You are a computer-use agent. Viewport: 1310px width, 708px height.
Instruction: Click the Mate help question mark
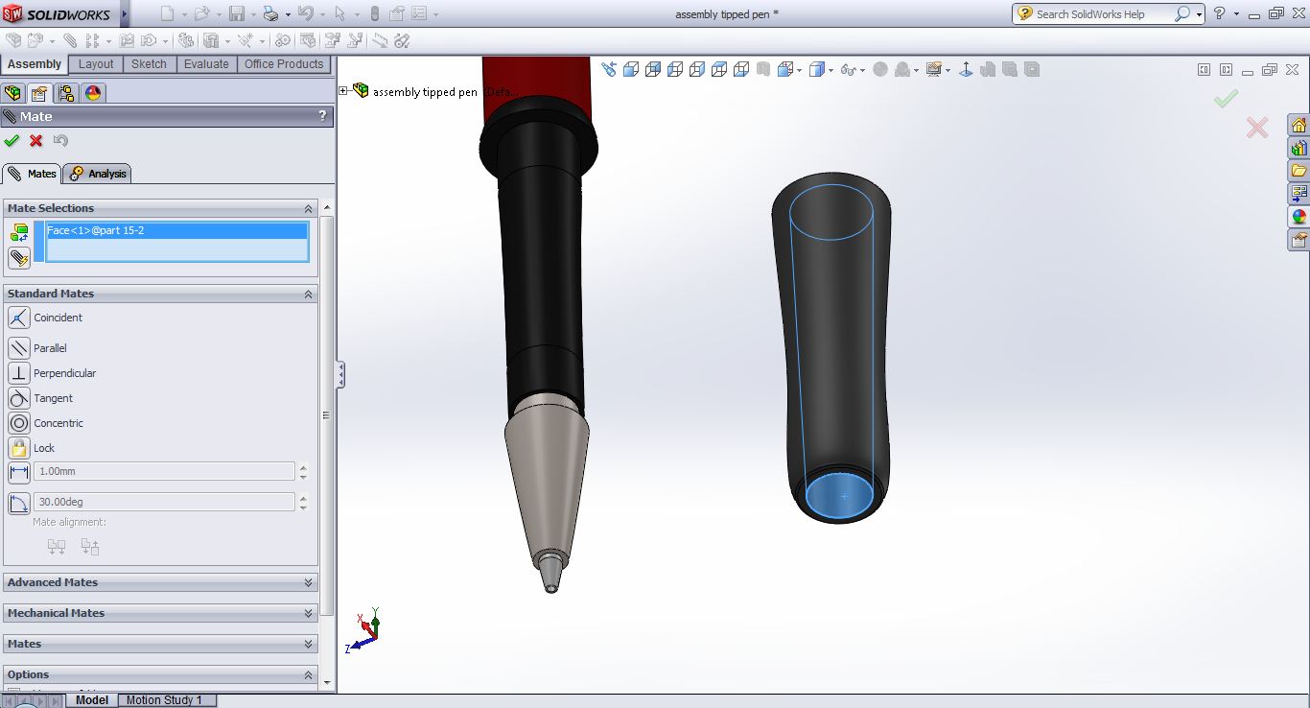pos(322,116)
